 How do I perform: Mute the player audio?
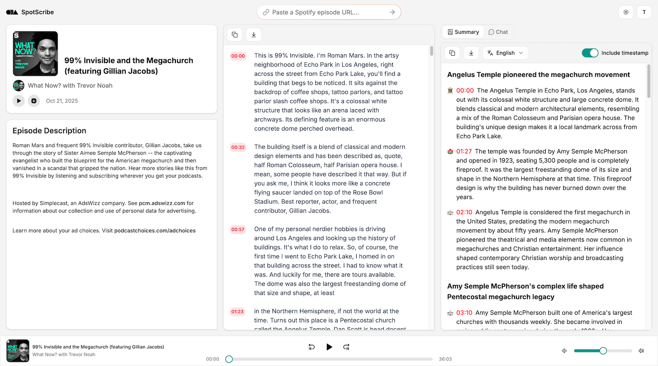565,351
